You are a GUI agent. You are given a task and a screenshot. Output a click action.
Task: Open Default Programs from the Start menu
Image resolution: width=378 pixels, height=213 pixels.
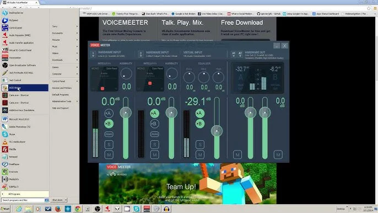click(x=64, y=95)
